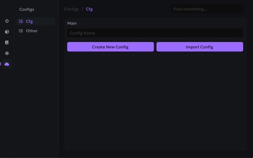Select the Cfg tab label
Screen dimensions: 253x158
[x=29, y=21]
